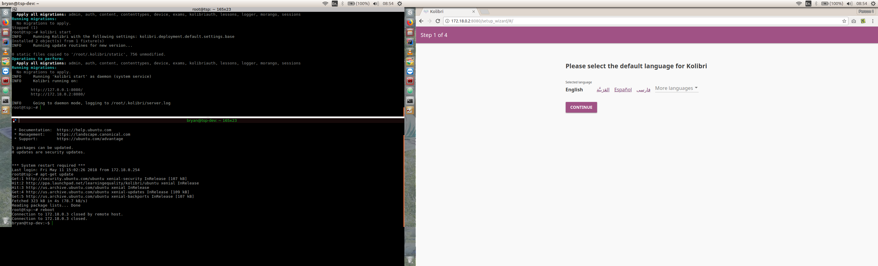This screenshot has height=266, width=878.
Task: Open Trash in the dock beside the terminal
Action: (x=5, y=221)
